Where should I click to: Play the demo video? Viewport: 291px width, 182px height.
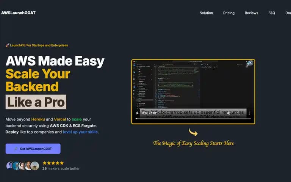pos(137,113)
